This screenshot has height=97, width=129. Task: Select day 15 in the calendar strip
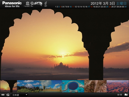click(84, 7)
